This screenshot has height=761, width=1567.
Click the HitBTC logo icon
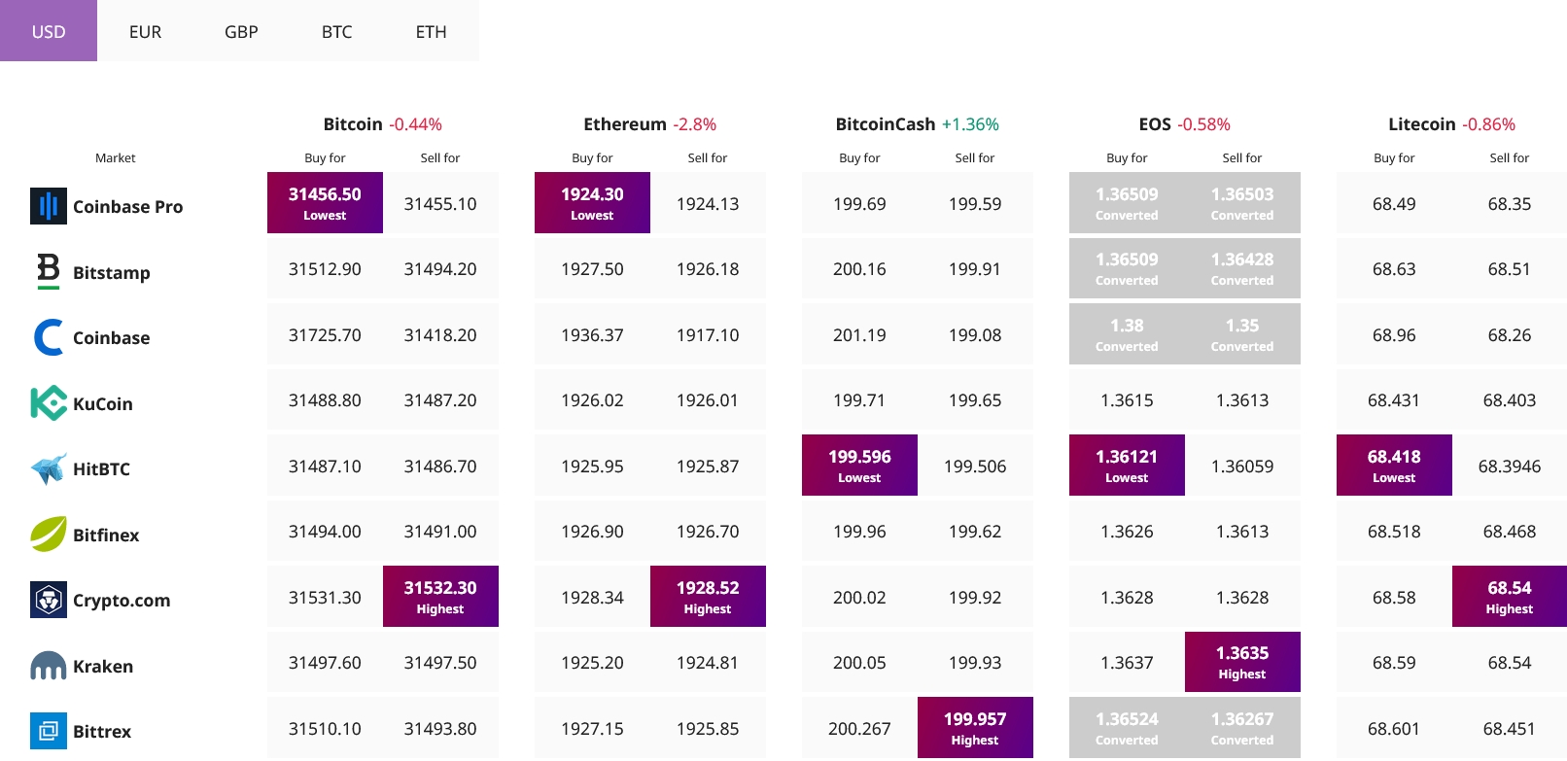click(48, 468)
